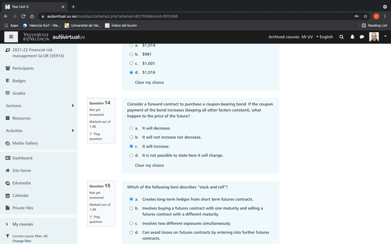The width and height of the screenshot is (391, 244).
Task: Click the search magnifier icon
Action: point(341,37)
